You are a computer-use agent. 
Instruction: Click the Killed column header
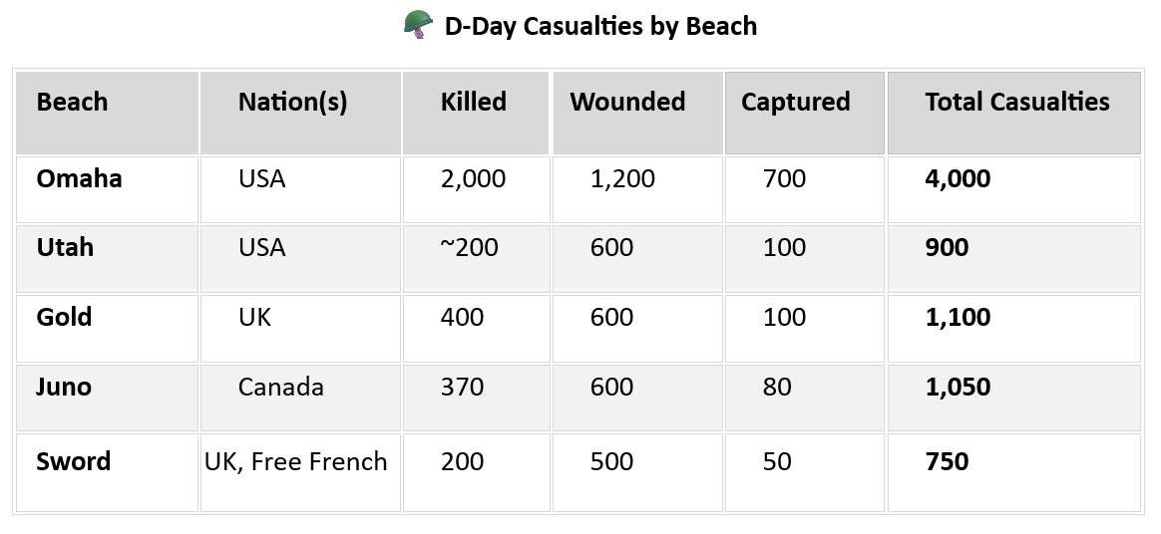473,102
